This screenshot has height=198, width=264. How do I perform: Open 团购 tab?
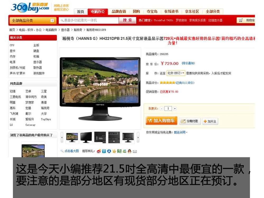click(136, 11)
